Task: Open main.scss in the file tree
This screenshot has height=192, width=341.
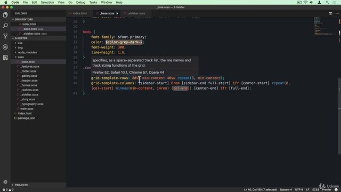Action: point(27,109)
